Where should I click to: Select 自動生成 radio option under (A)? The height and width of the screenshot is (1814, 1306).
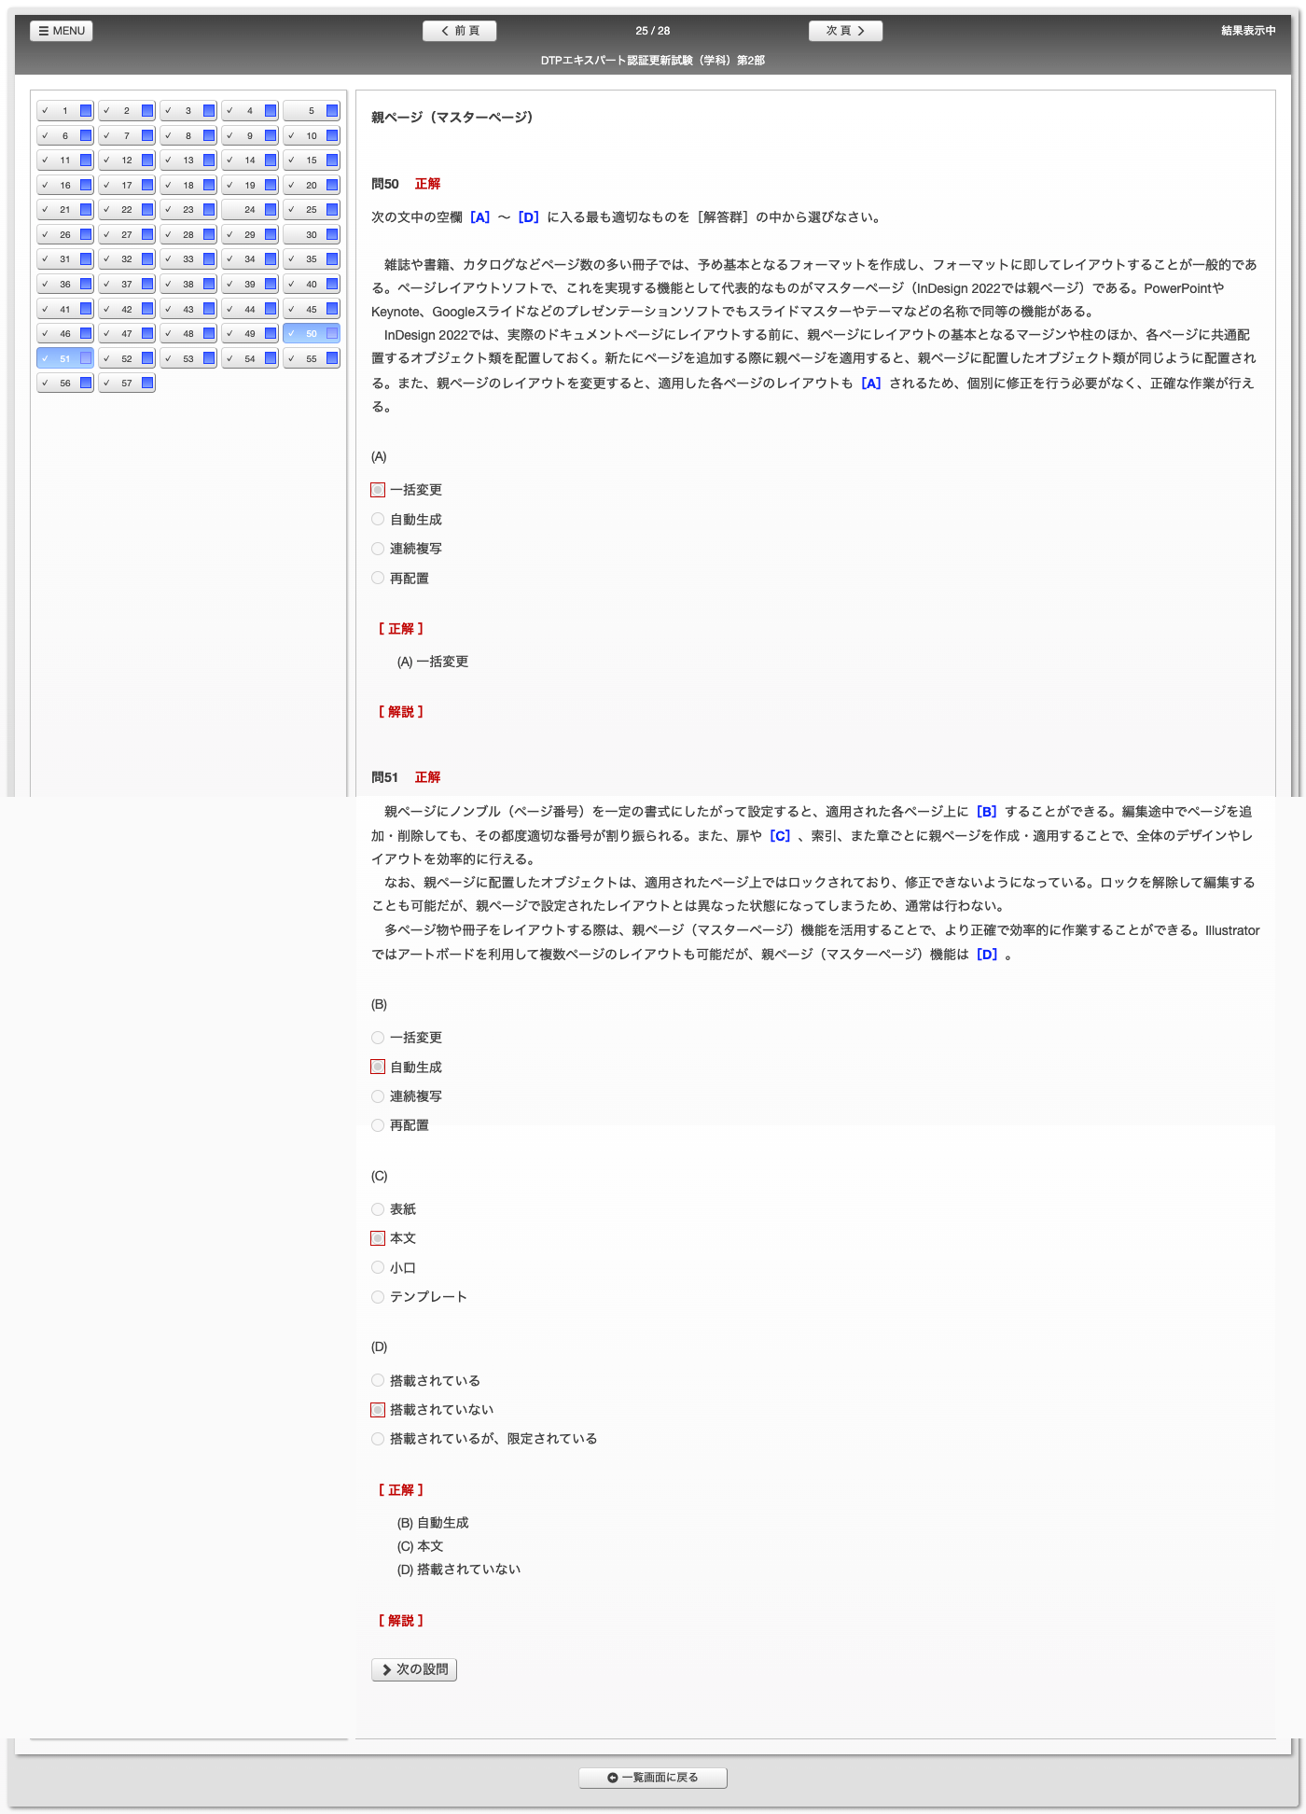[x=378, y=520]
